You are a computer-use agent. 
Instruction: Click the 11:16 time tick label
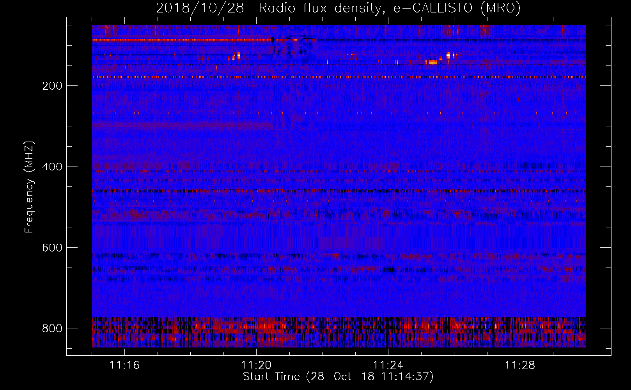tap(124, 365)
